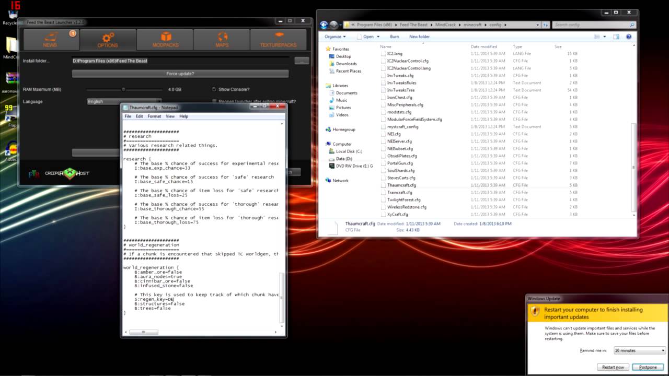Toggle the Show Console? checkbox

coord(214,89)
